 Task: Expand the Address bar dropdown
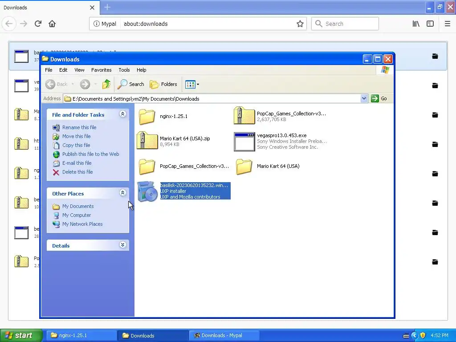(364, 98)
